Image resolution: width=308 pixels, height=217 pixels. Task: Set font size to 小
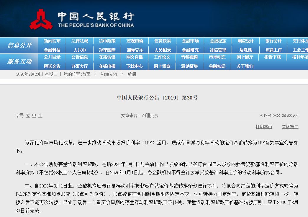pos(40,115)
